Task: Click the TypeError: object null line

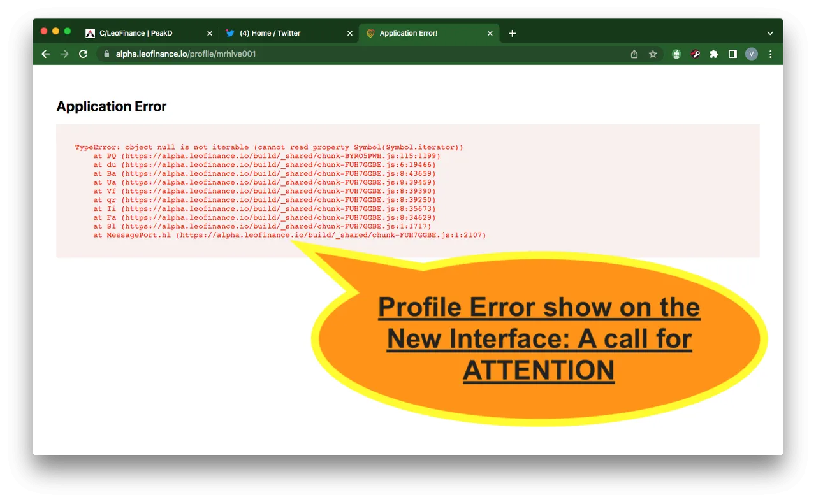Action: coord(269,147)
